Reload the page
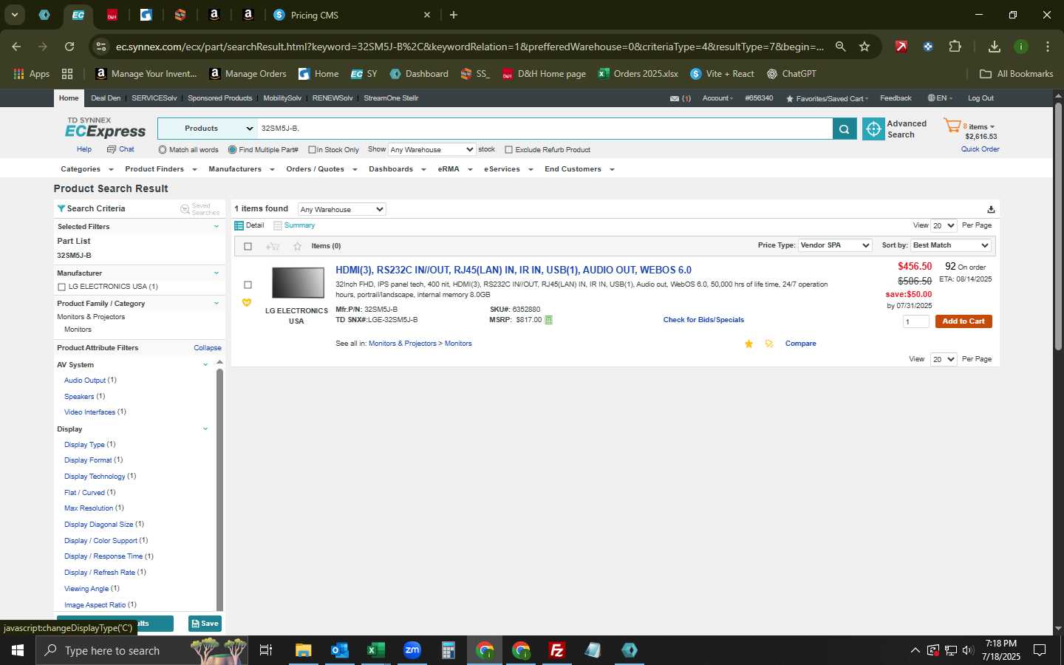Image resolution: width=1064 pixels, height=665 pixels. [69, 47]
